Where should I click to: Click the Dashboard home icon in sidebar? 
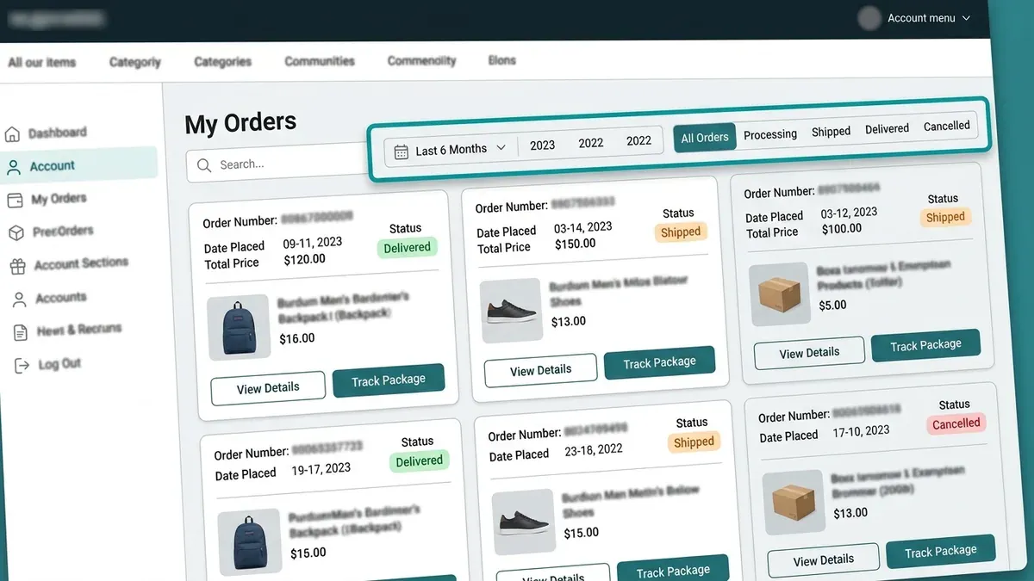point(13,134)
